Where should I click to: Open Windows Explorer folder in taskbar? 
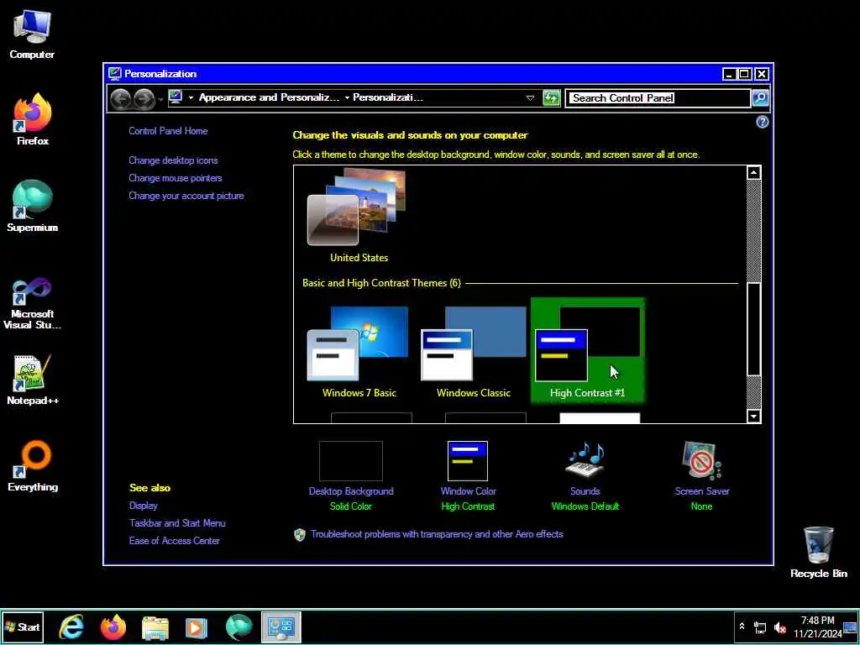(155, 627)
